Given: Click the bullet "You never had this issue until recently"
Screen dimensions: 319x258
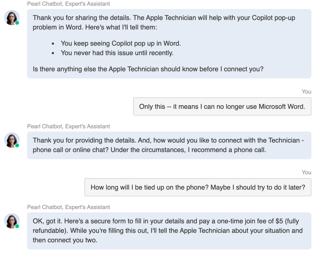Looking at the screenshot, I should (117, 53).
